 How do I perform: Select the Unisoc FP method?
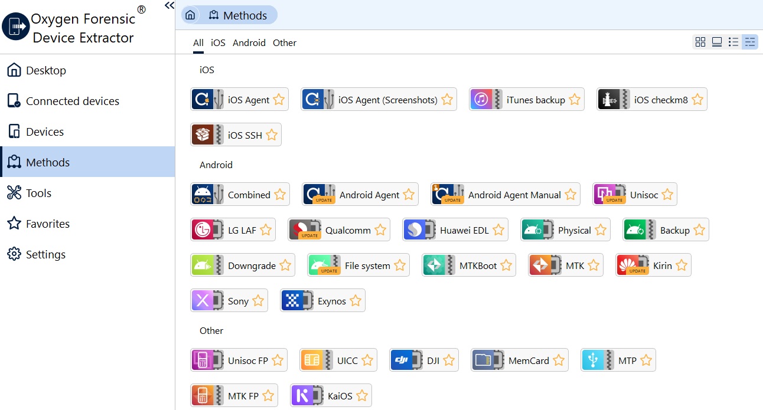(x=239, y=360)
